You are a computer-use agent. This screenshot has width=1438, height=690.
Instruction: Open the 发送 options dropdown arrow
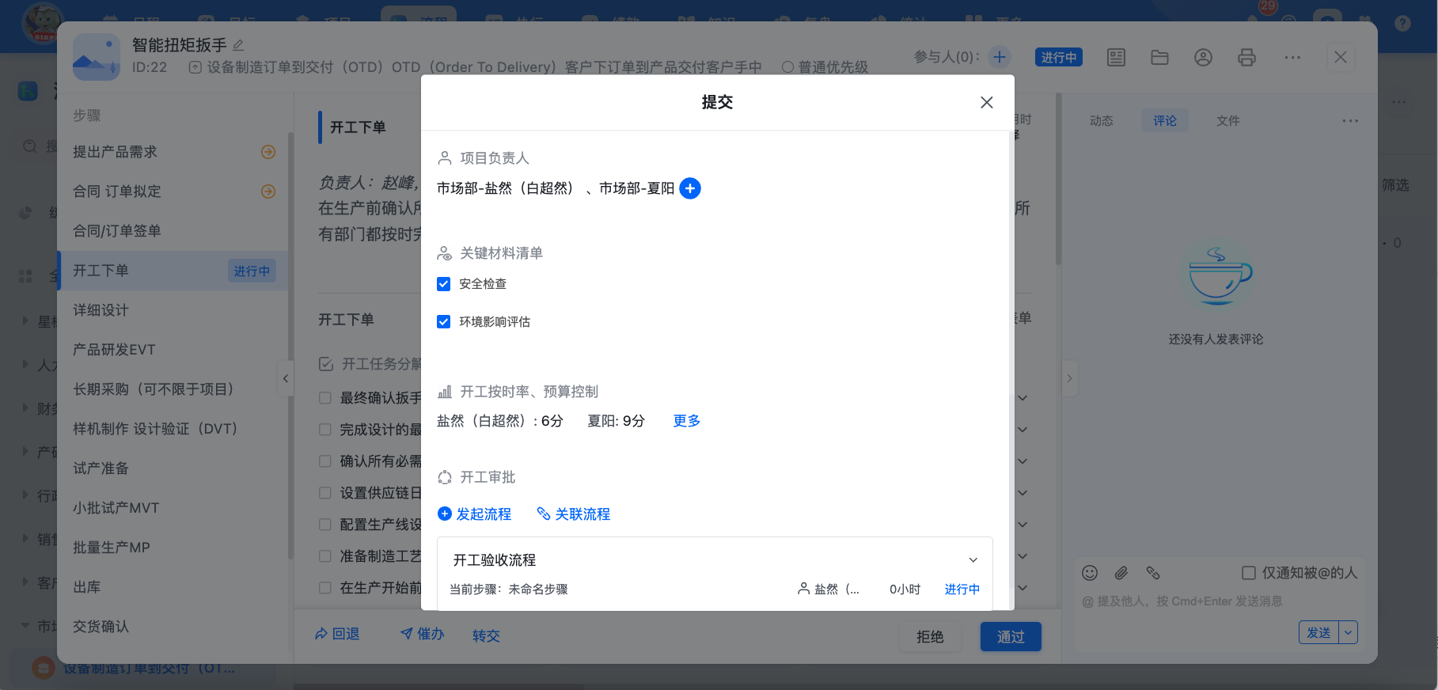[x=1349, y=633]
